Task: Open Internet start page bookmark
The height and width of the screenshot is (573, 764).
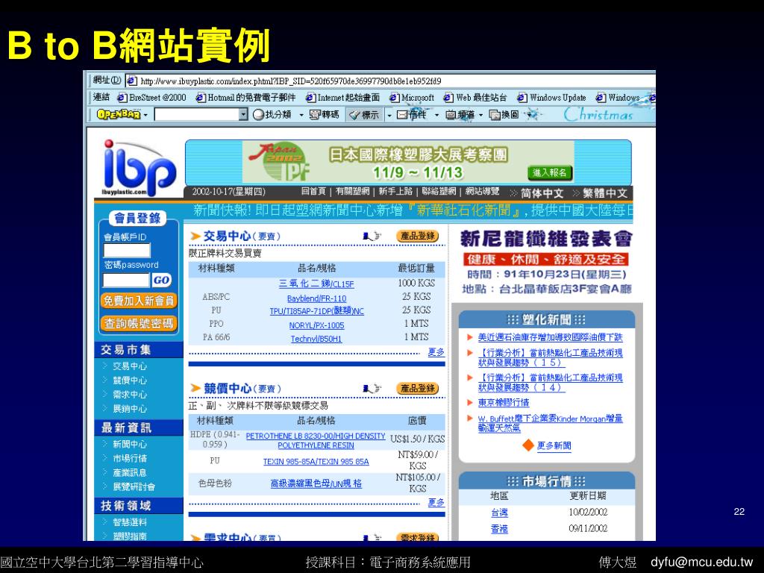Action: pyautogui.click(x=343, y=98)
